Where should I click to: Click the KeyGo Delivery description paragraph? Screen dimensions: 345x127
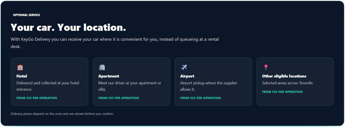coord(115,43)
